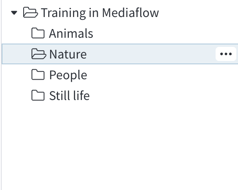This screenshot has width=238, height=190.
Task: Click the open Nature folder icon
Action: coord(39,54)
